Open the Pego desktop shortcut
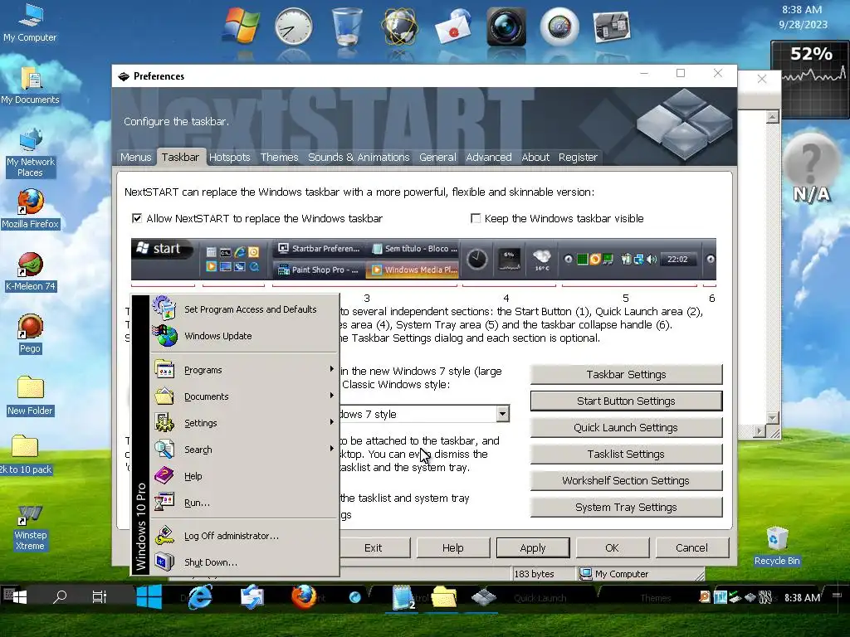This screenshot has height=637, width=850. point(30,333)
